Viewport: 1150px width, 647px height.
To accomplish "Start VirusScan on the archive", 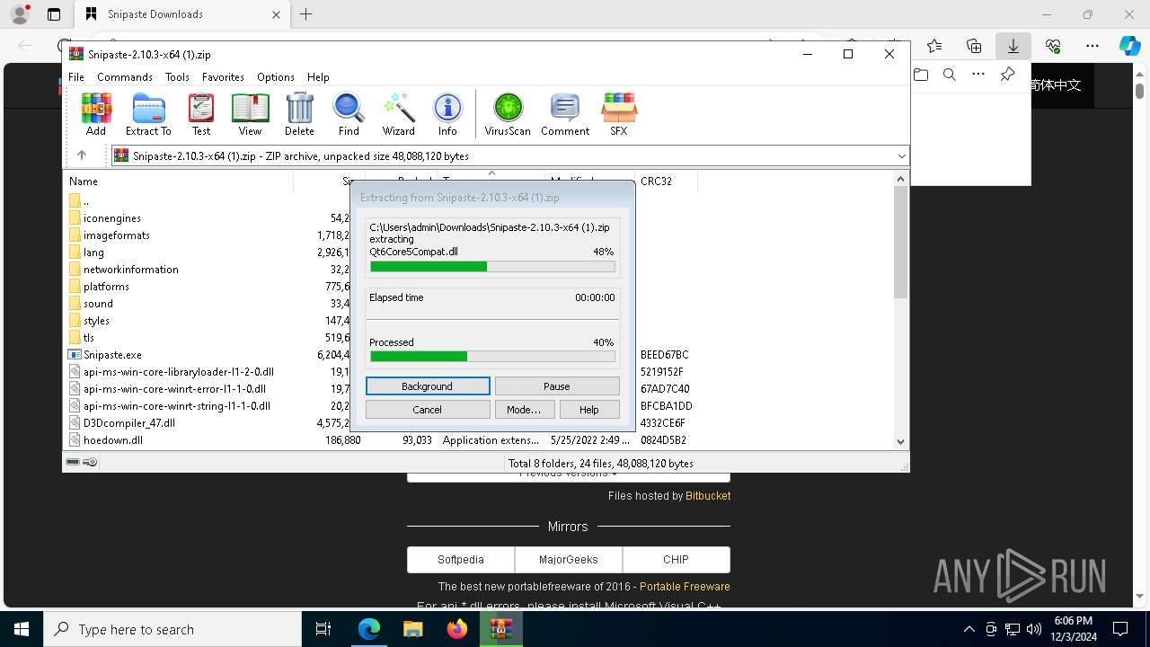I will 508,114.
